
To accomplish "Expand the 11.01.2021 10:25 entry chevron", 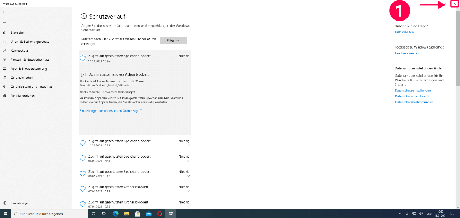I will 188,146.
